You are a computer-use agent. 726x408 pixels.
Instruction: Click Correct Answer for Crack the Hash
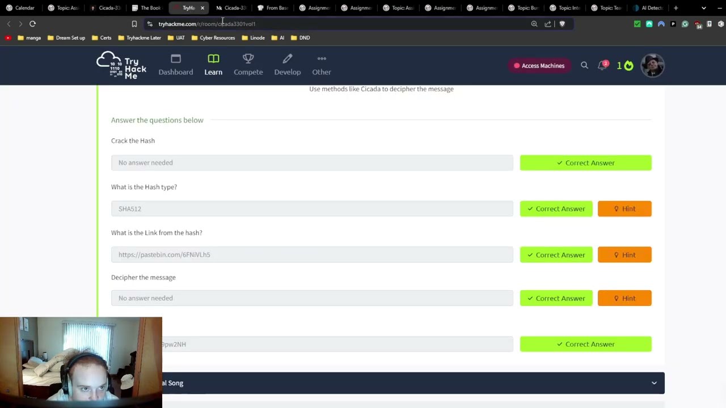click(x=585, y=163)
